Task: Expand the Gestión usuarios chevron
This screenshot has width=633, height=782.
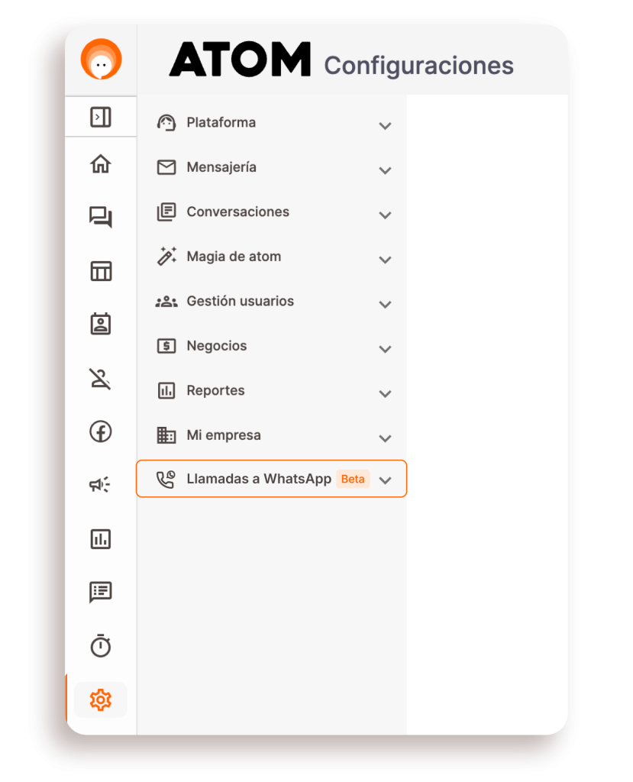Action: 385,304
